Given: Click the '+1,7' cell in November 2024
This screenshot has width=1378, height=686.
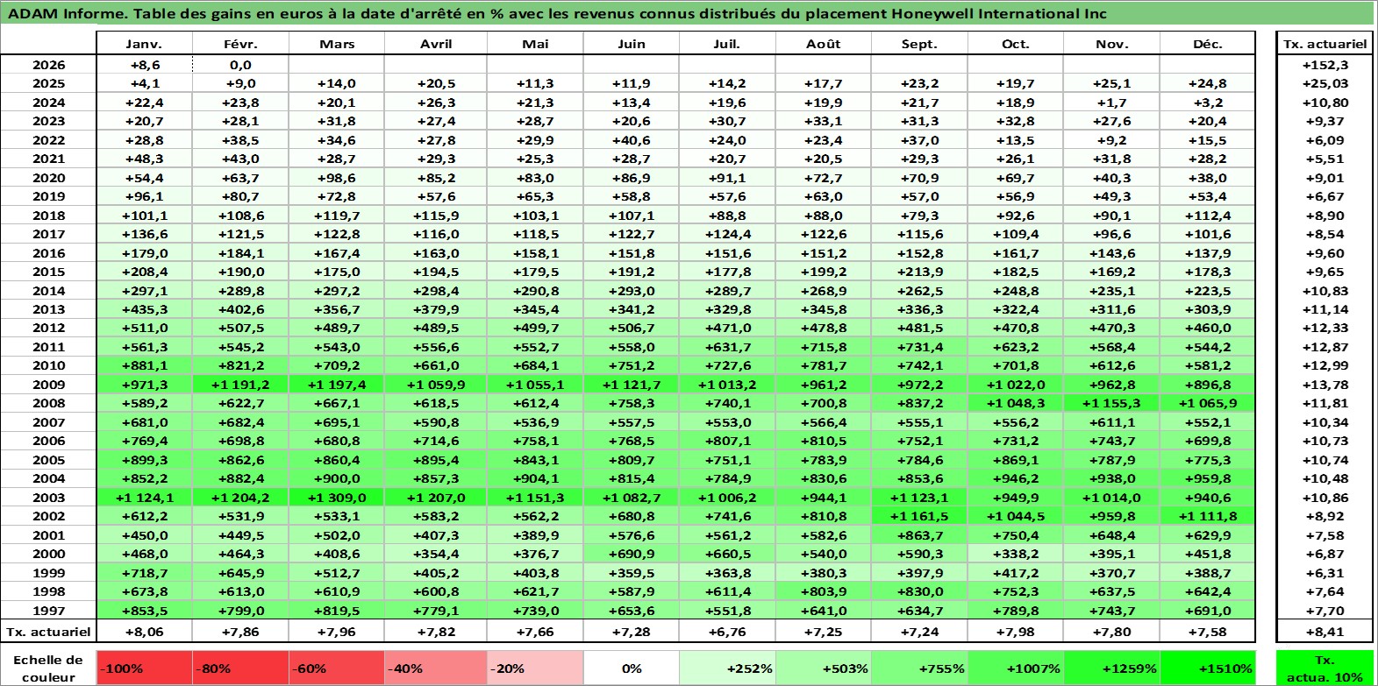Looking at the screenshot, I should (1111, 103).
